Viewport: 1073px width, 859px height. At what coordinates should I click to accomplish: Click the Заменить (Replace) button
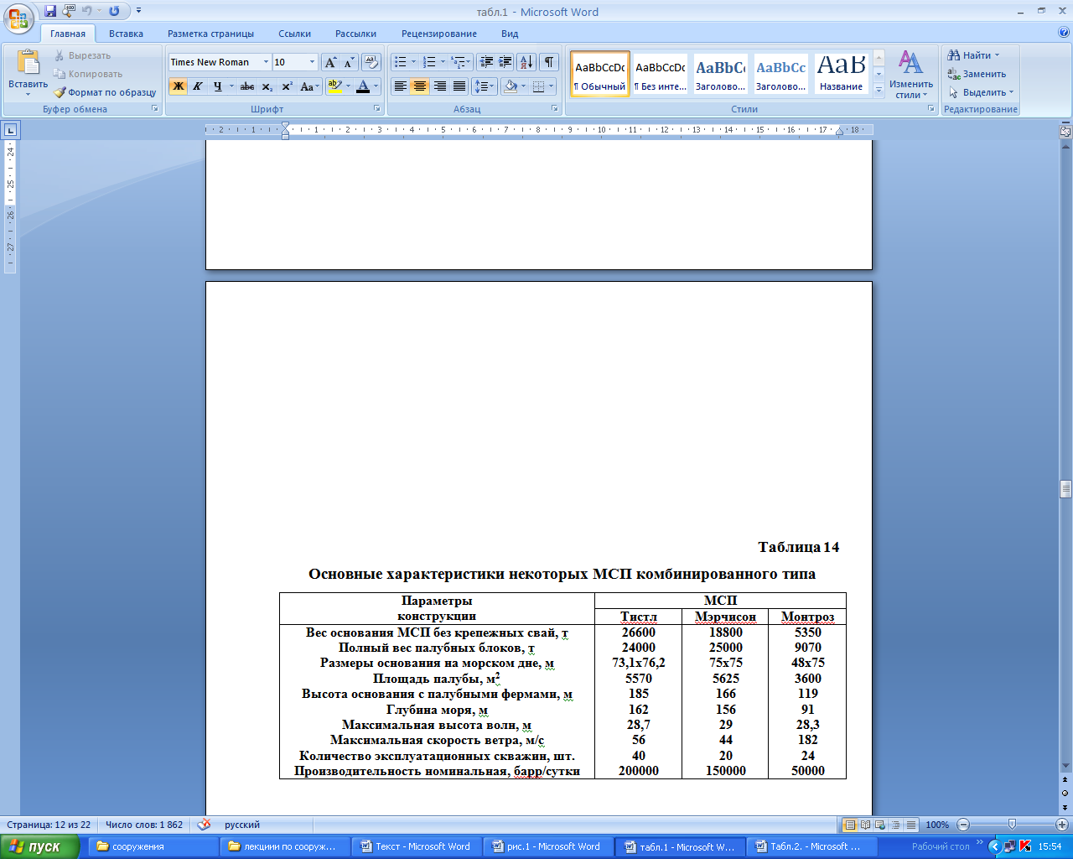click(x=977, y=74)
